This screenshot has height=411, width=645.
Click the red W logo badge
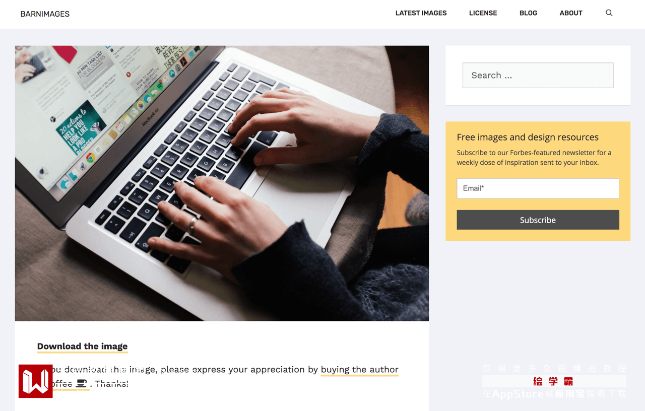(36, 381)
